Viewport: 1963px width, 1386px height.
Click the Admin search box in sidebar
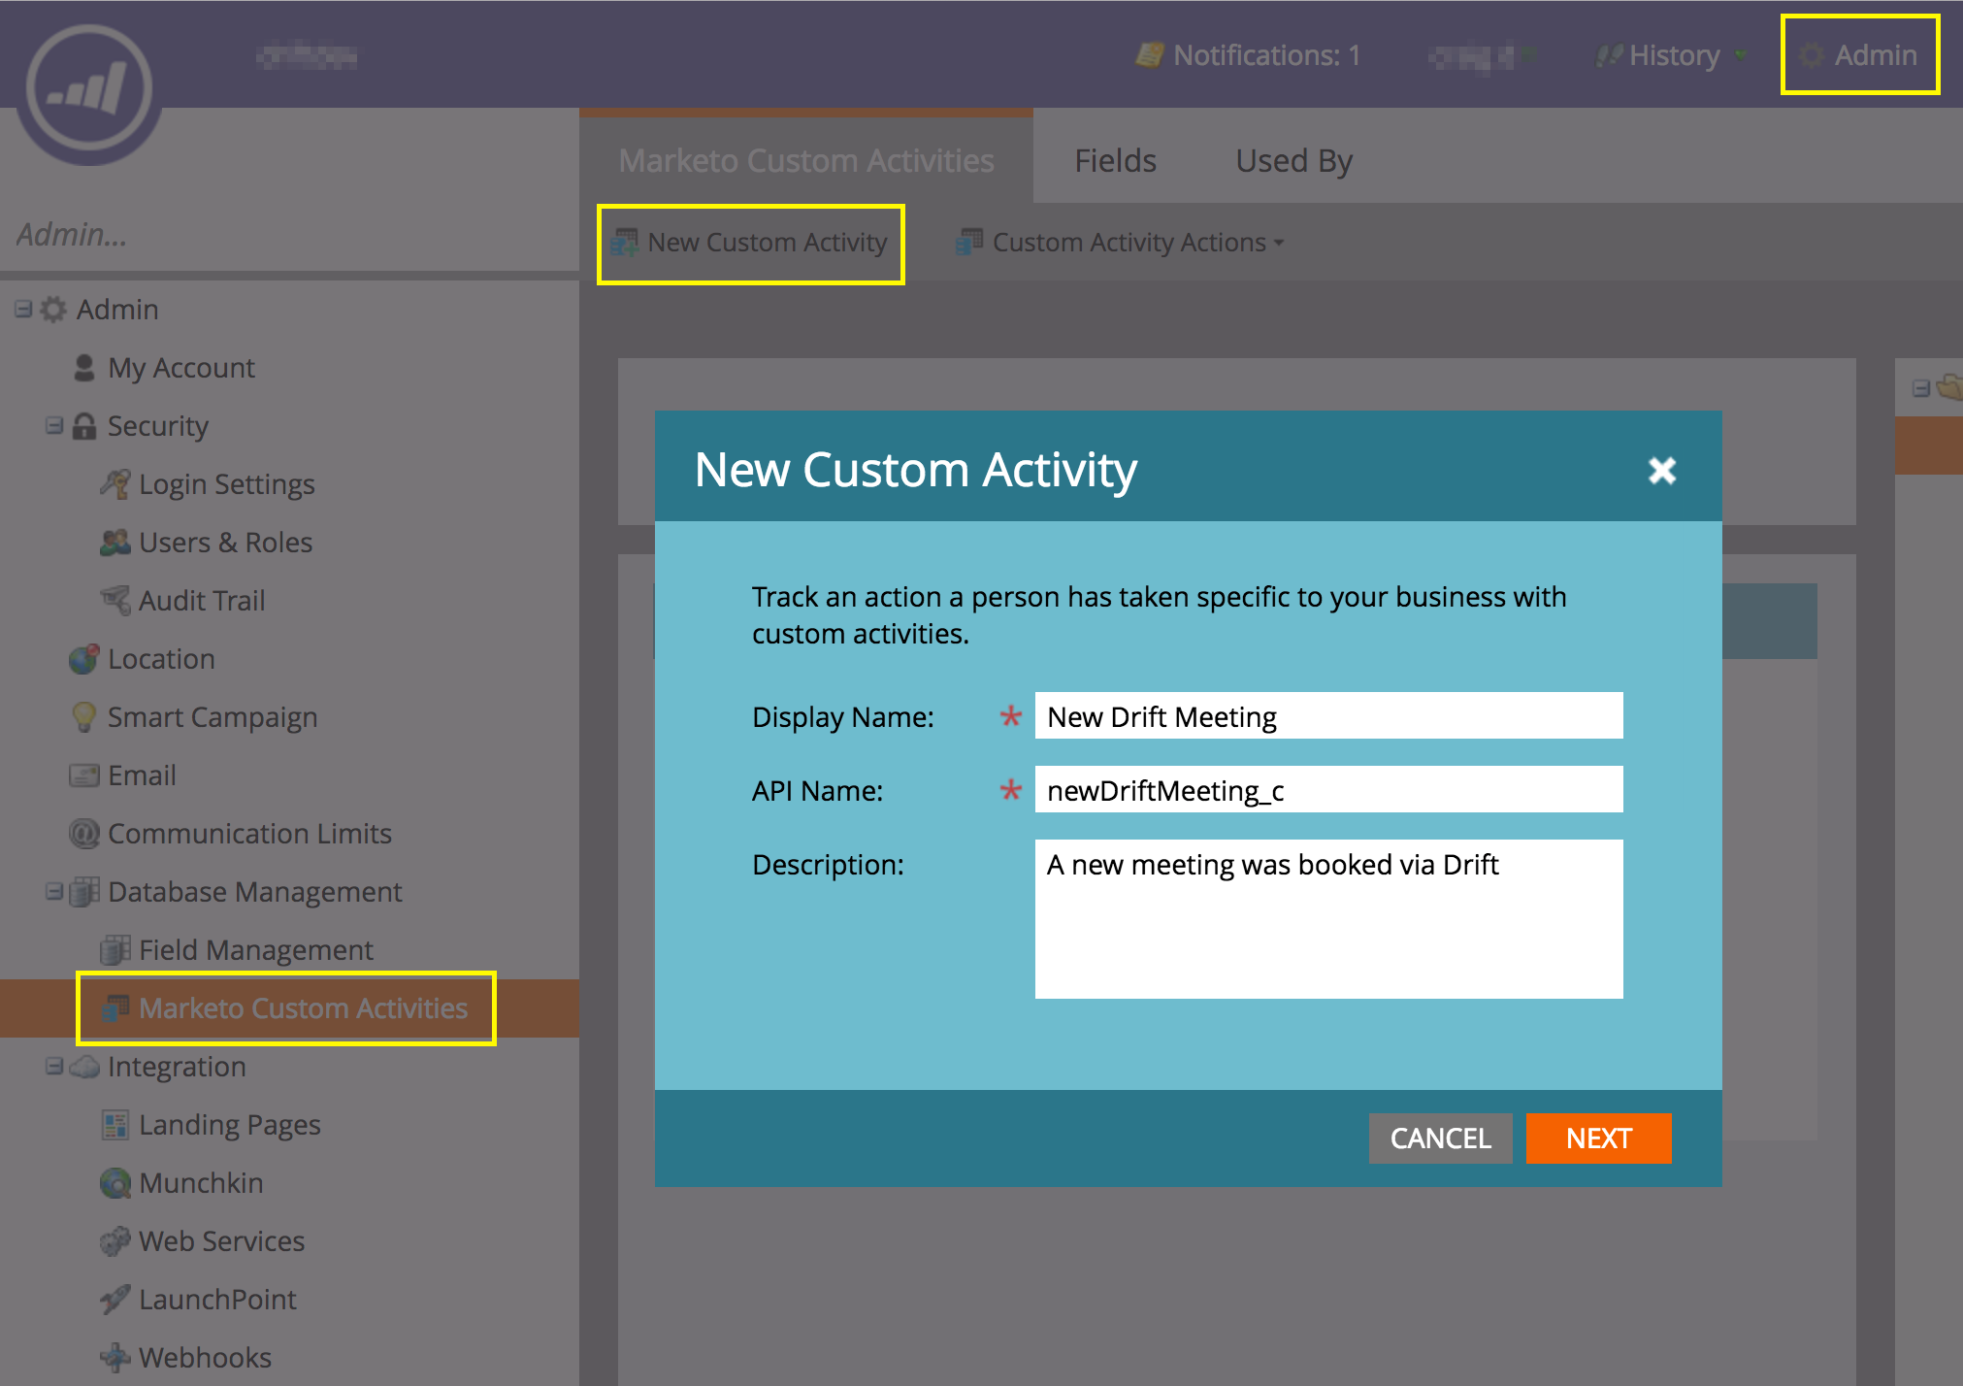pos(289,235)
